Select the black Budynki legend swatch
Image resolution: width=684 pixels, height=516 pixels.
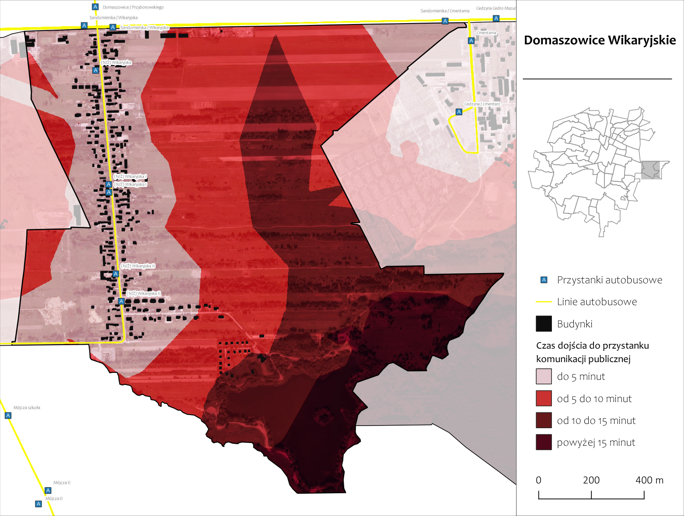[x=544, y=324]
